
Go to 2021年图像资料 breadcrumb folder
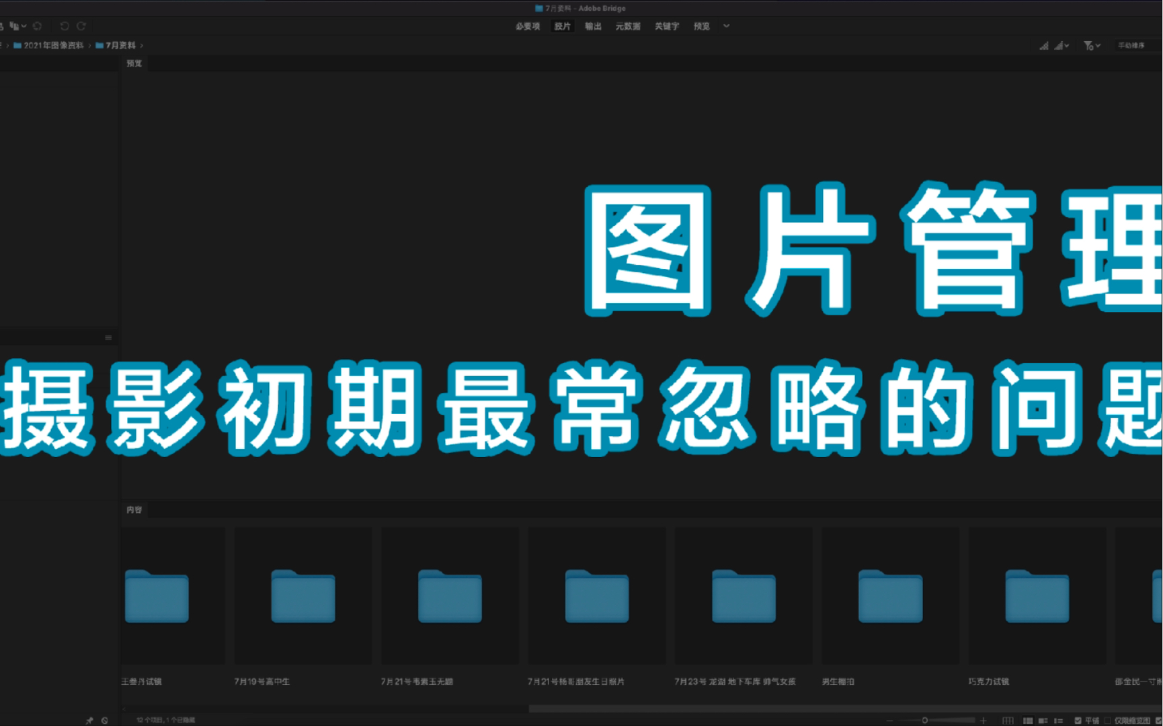click(48, 45)
